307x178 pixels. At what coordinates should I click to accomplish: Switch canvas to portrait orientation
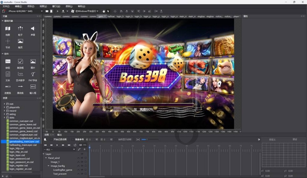click(x=51, y=11)
